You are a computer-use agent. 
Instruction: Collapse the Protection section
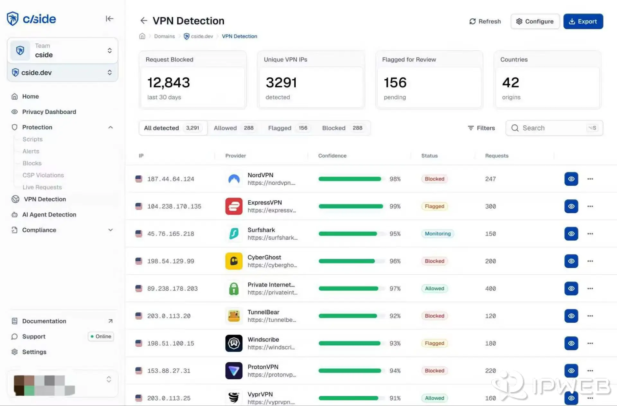[110, 127]
